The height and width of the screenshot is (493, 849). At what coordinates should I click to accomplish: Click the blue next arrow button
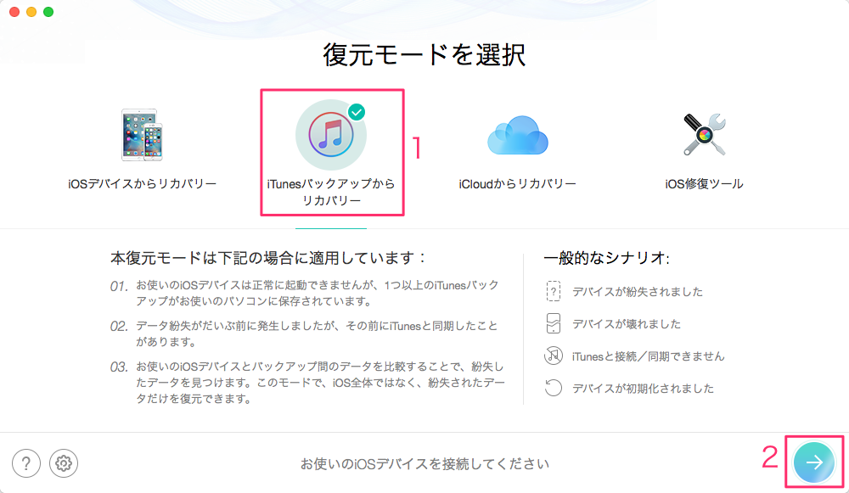click(x=814, y=462)
